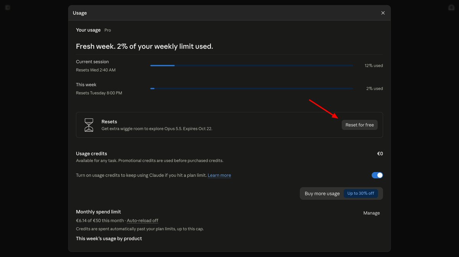Click the Auto-reload off link
Image resolution: width=459 pixels, height=257 pixels.
coord(142,220)
